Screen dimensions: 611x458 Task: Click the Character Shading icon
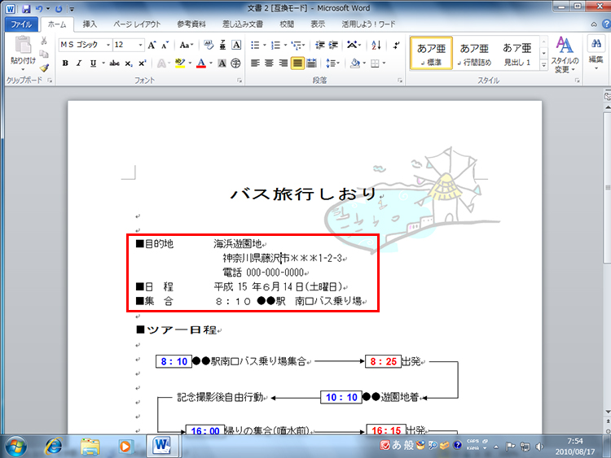point(222,63)
